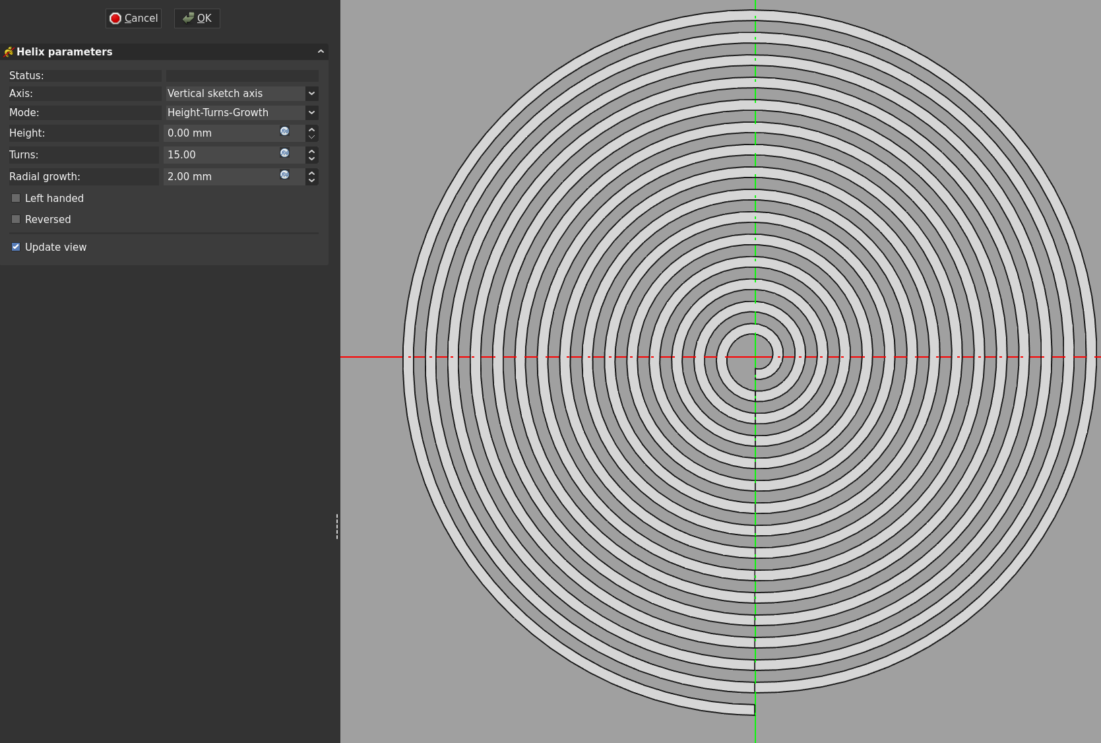Click the spiral's center in the viewport
Image resolution: width=1101 pixels, height=743 pixels.
pos(755,357)
